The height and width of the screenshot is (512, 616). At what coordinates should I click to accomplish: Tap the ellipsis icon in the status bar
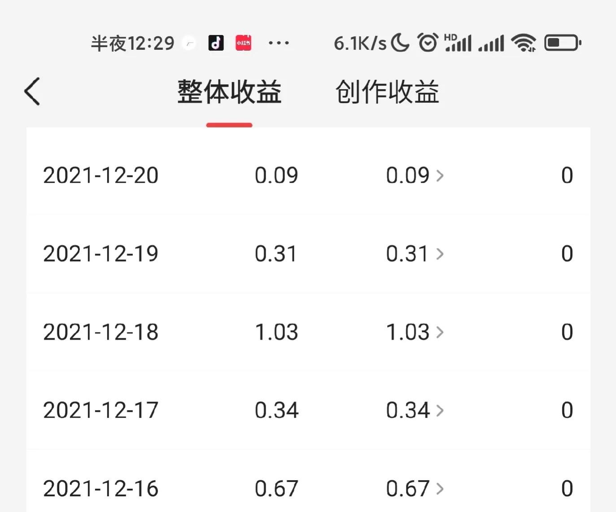[x=279, y=43]
